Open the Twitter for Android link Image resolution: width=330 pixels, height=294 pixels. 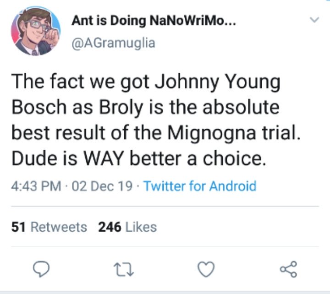[200, 186]
